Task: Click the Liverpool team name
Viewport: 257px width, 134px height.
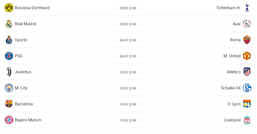Action: coord(232,120)
